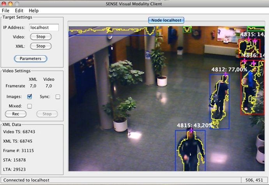Select the LTA: 29523 value
Image resolution: width=269 pixels, height=185 pixels.
coord(14,169)
